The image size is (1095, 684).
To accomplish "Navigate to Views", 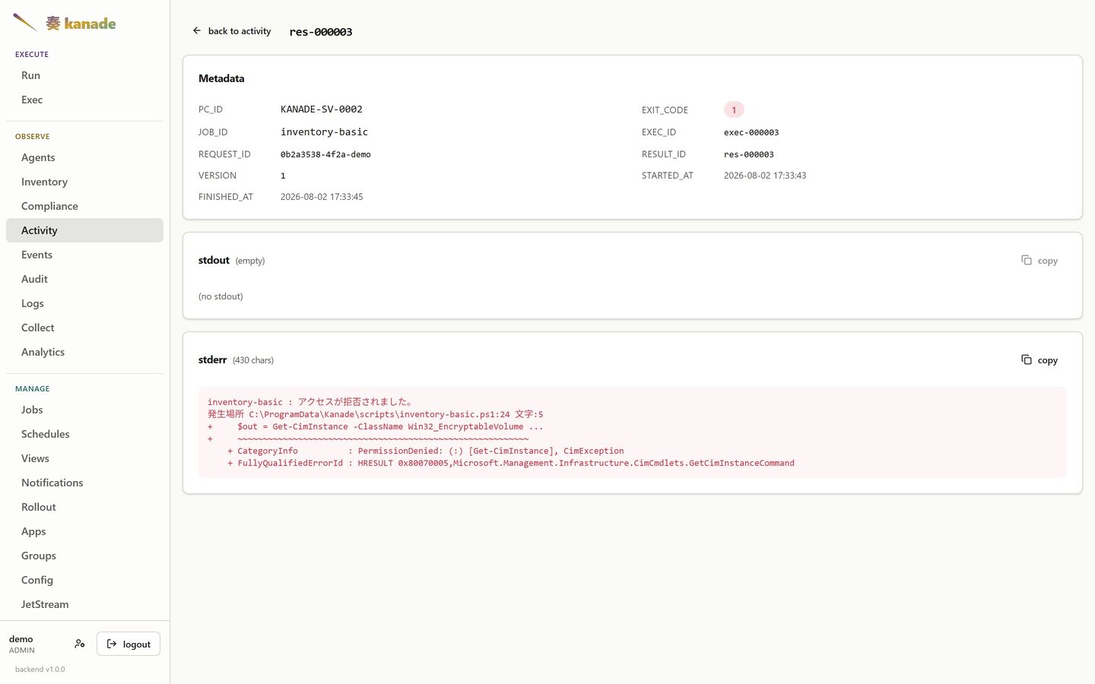I will click(84, 458).
